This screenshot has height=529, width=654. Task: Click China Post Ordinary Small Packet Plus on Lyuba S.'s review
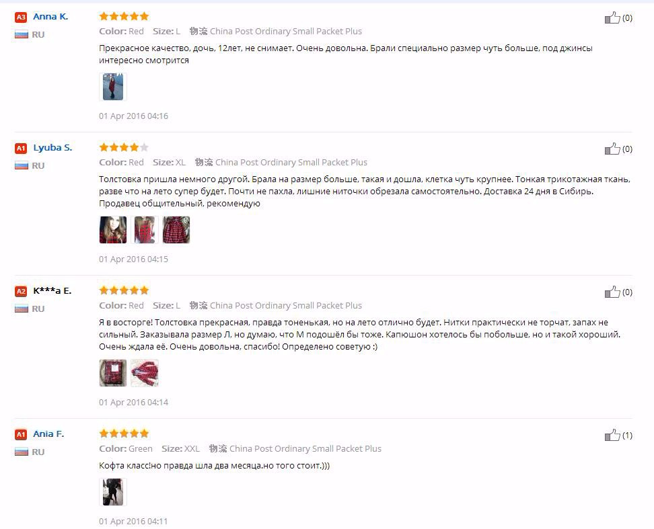pyautogui.click(x=291, y=162)
